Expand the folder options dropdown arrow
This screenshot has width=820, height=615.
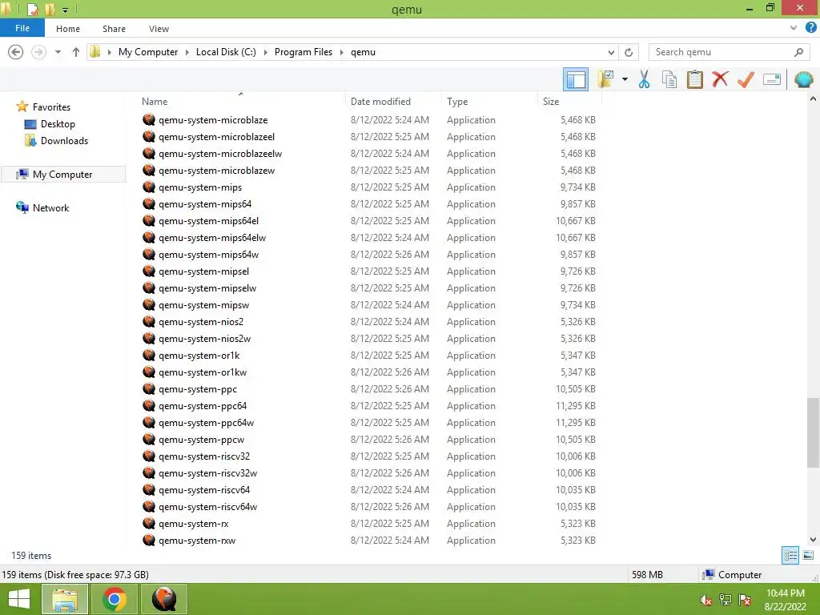(x=625, y=79)
